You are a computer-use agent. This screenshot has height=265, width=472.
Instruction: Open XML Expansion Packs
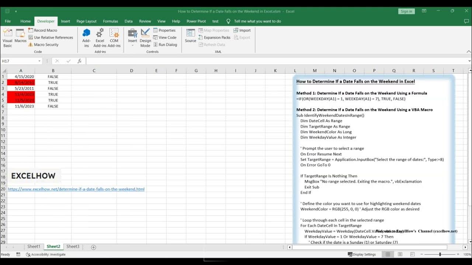[214, 38]
